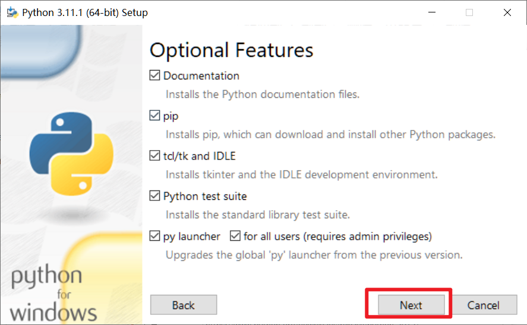Uncheck the pip checkbox

point(154,116)
